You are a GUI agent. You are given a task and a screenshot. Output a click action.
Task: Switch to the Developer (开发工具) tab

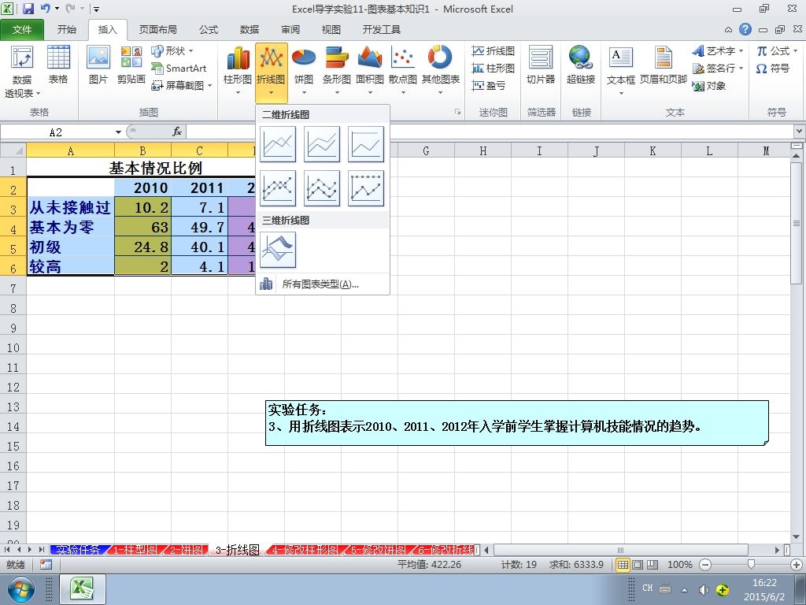[381, 30]
